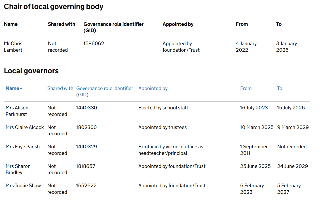Select GID 1586062 in Chair table
The image size is (319, 202).
(x=94, y=43)
